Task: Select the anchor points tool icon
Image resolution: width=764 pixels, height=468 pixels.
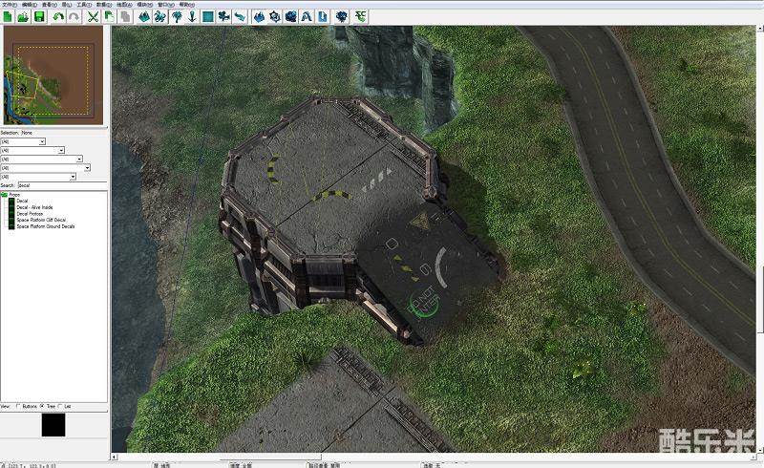Action: coord(192,16)
